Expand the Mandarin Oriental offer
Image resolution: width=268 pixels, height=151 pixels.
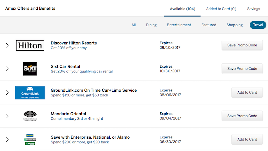[7, 116]
